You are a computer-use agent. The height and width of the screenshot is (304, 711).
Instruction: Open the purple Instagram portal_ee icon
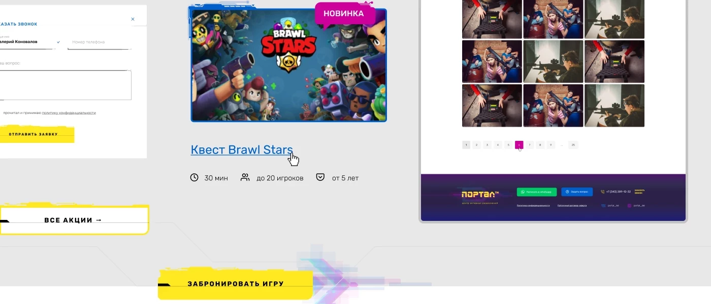(x=629, y=206)
